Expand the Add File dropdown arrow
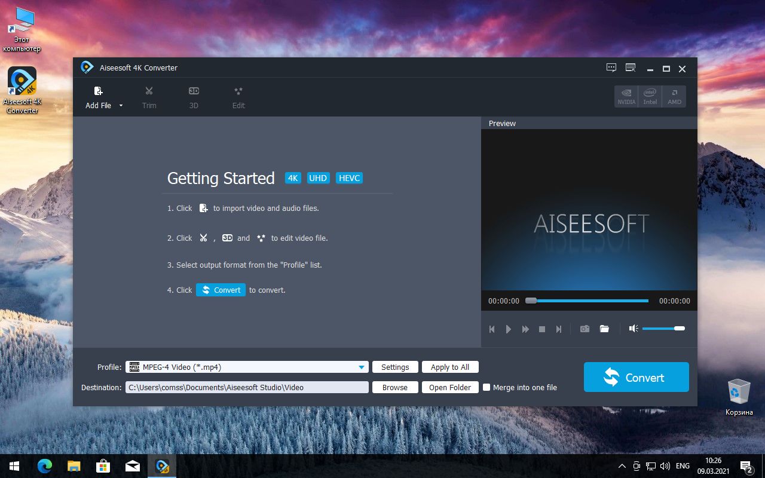 (120, 106)
